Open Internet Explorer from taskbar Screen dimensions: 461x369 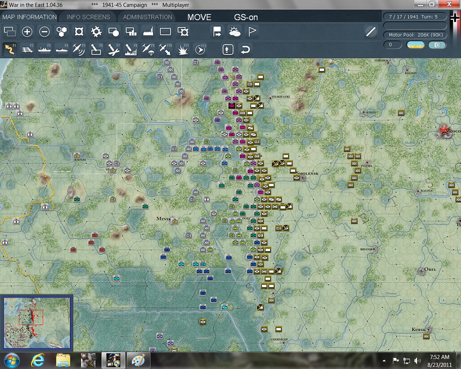[x=38, y=360]
